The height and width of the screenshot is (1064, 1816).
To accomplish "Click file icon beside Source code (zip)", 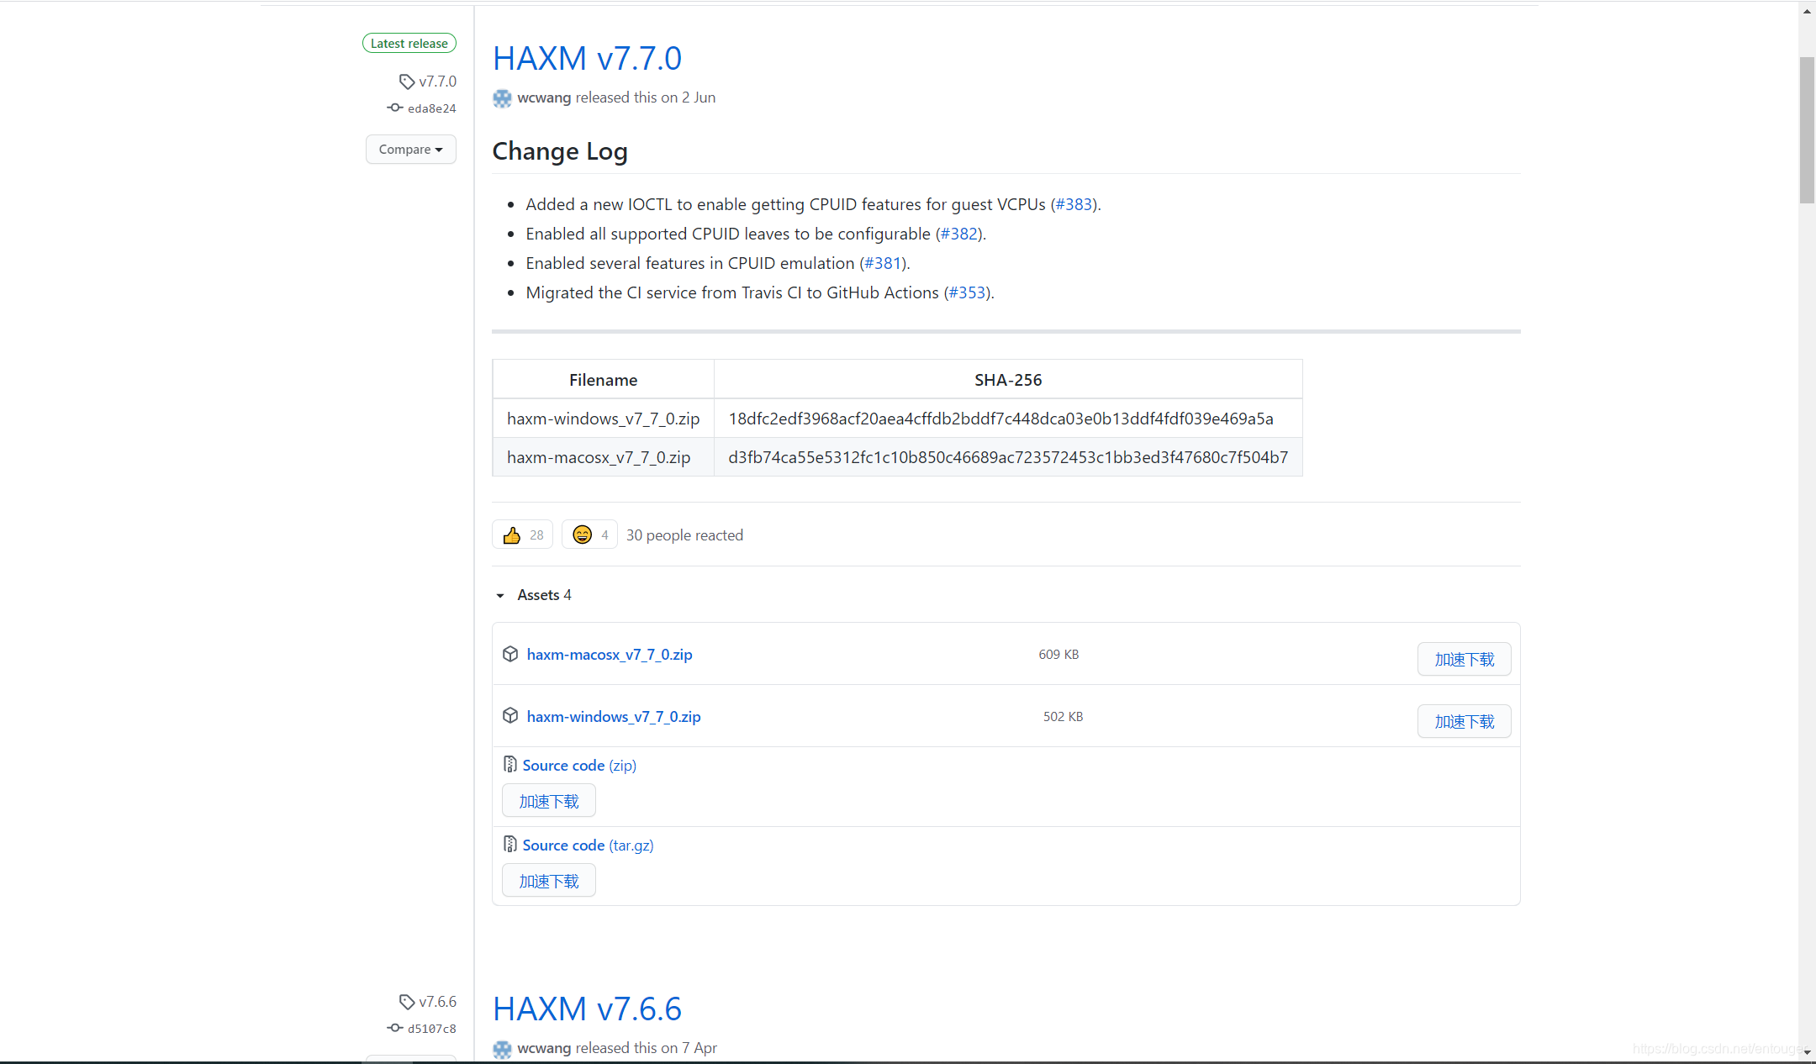I will (509, 765).
